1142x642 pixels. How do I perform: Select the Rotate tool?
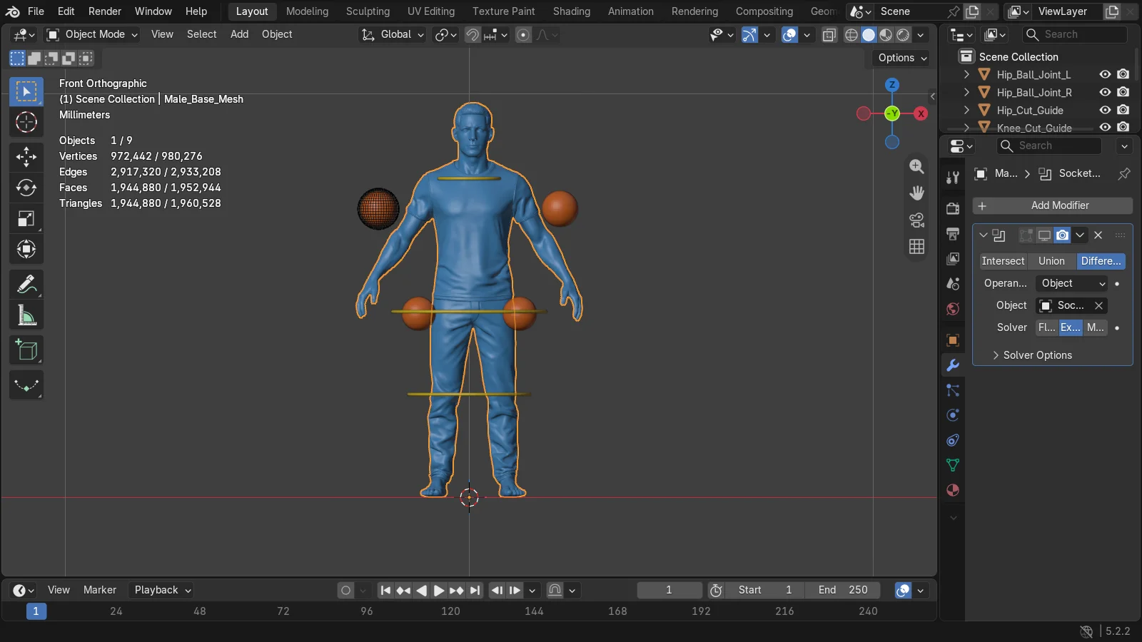[26, 188]
